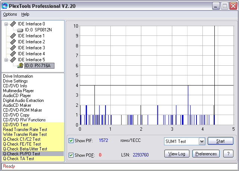Click the LSN value 2293760
239x171 pixels.
click(x=141, y=155)
